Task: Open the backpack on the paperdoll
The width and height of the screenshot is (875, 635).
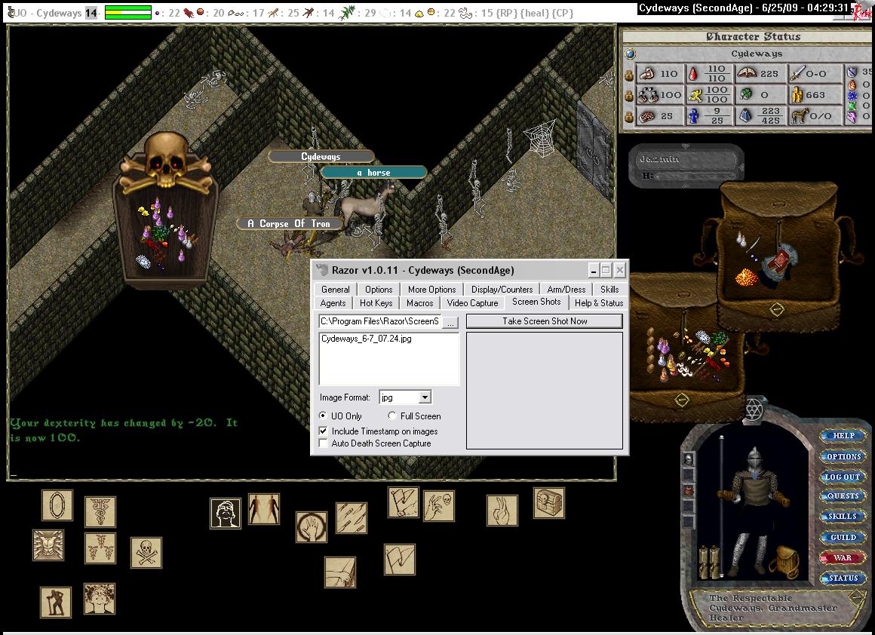Action: [784, 562]
